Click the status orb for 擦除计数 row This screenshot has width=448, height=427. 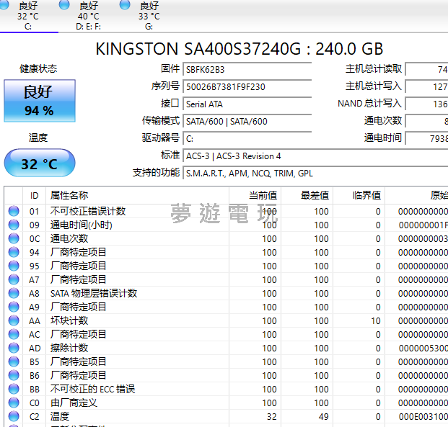[14, 349]
